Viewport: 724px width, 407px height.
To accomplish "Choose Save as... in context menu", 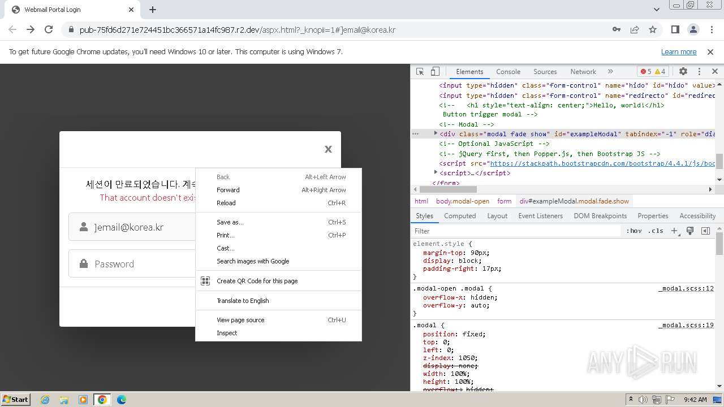I will (x=278, y=222).
